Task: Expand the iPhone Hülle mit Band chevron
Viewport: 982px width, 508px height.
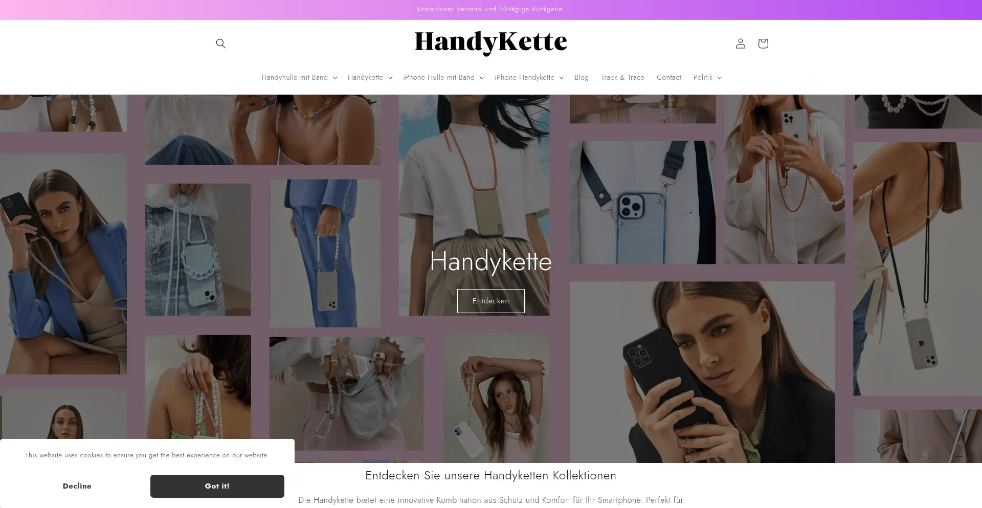Action: 481,78
